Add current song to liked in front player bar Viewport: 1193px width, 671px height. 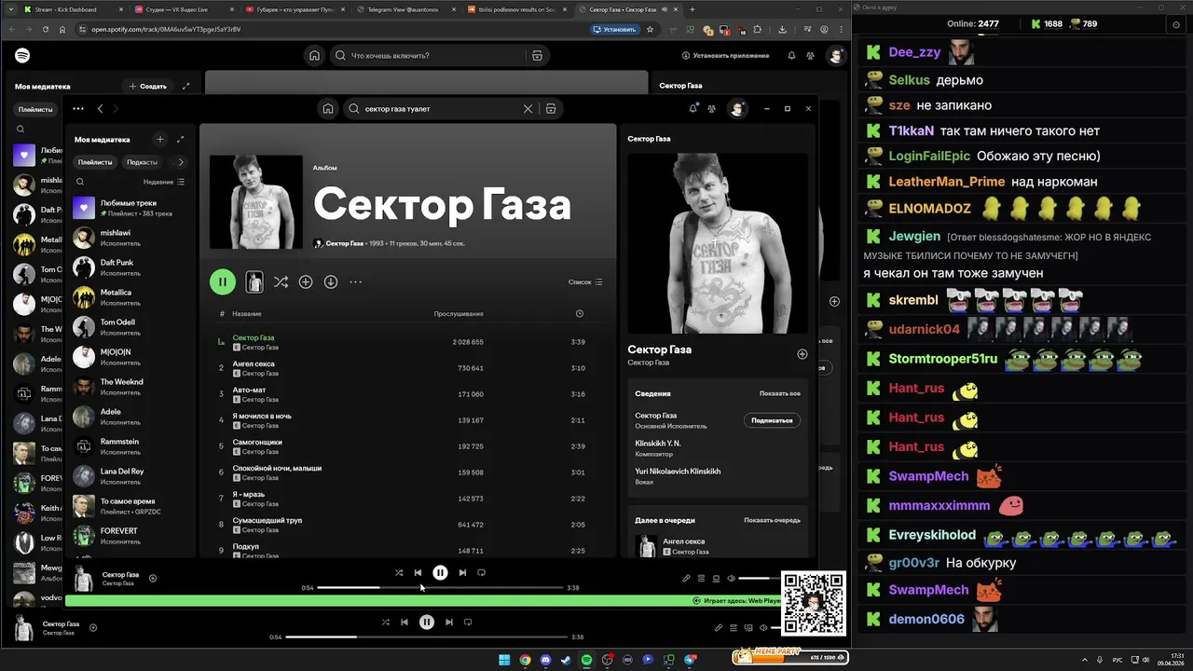tap(153, 578)
